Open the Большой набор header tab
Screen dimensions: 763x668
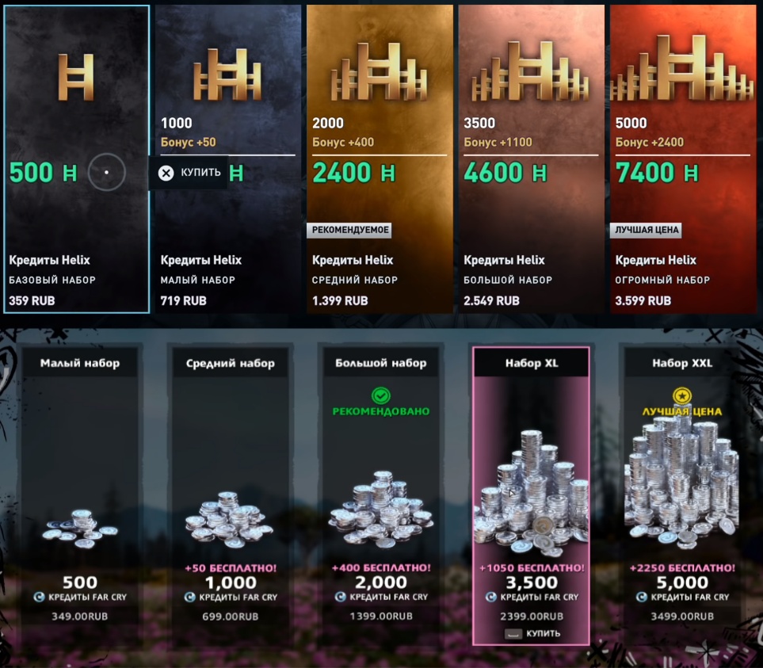(380, 363)
